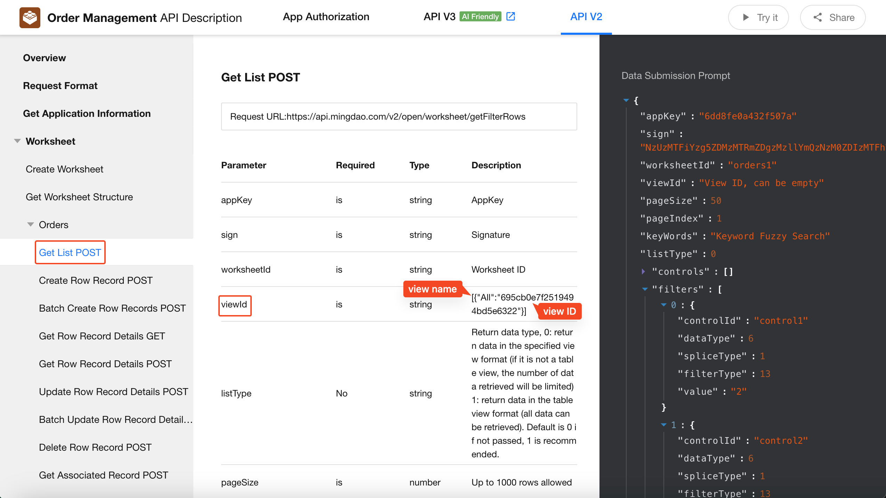Go to Get Worksheet Structure
This screenshot has width=886, height=498.
(x=79, y=197)
